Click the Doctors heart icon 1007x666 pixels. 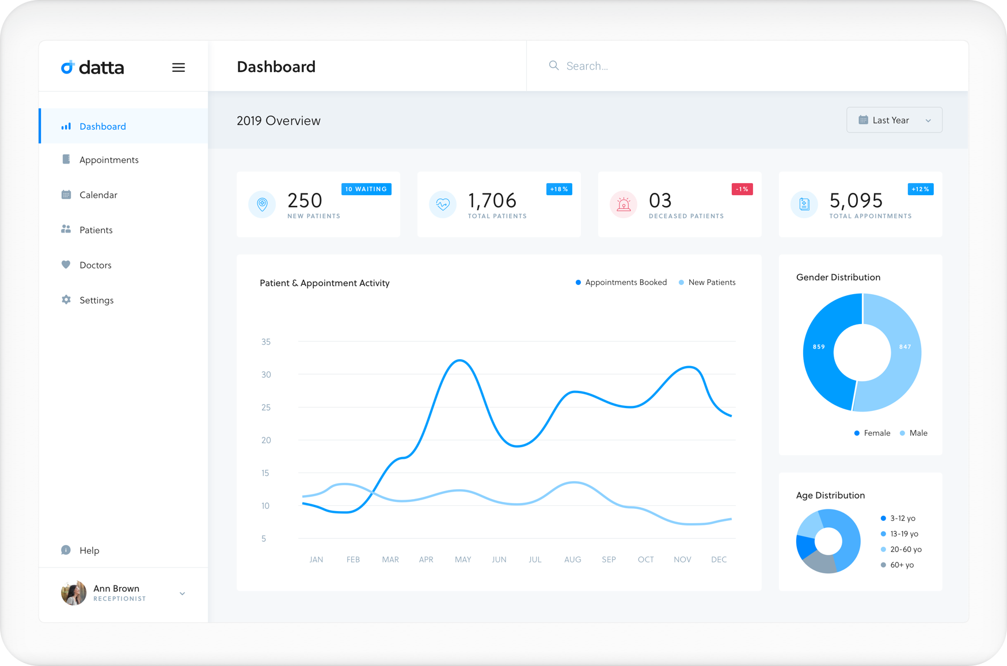(x=66, y=265)
